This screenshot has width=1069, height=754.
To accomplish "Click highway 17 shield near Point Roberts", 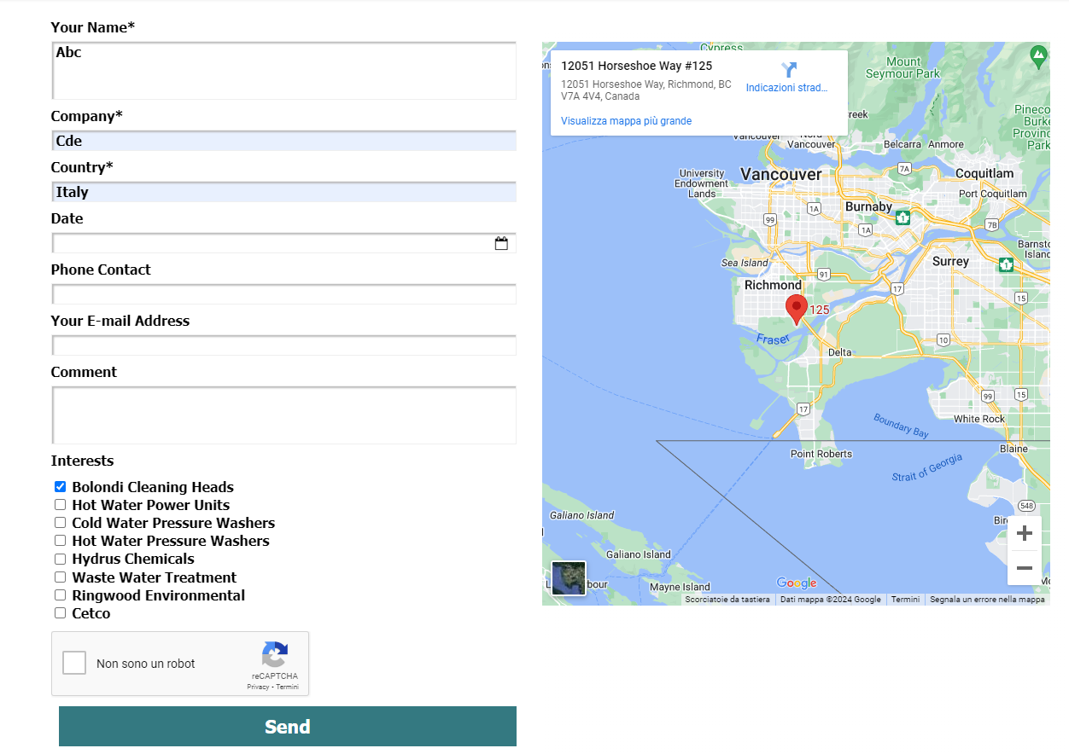I will [803, 409].
